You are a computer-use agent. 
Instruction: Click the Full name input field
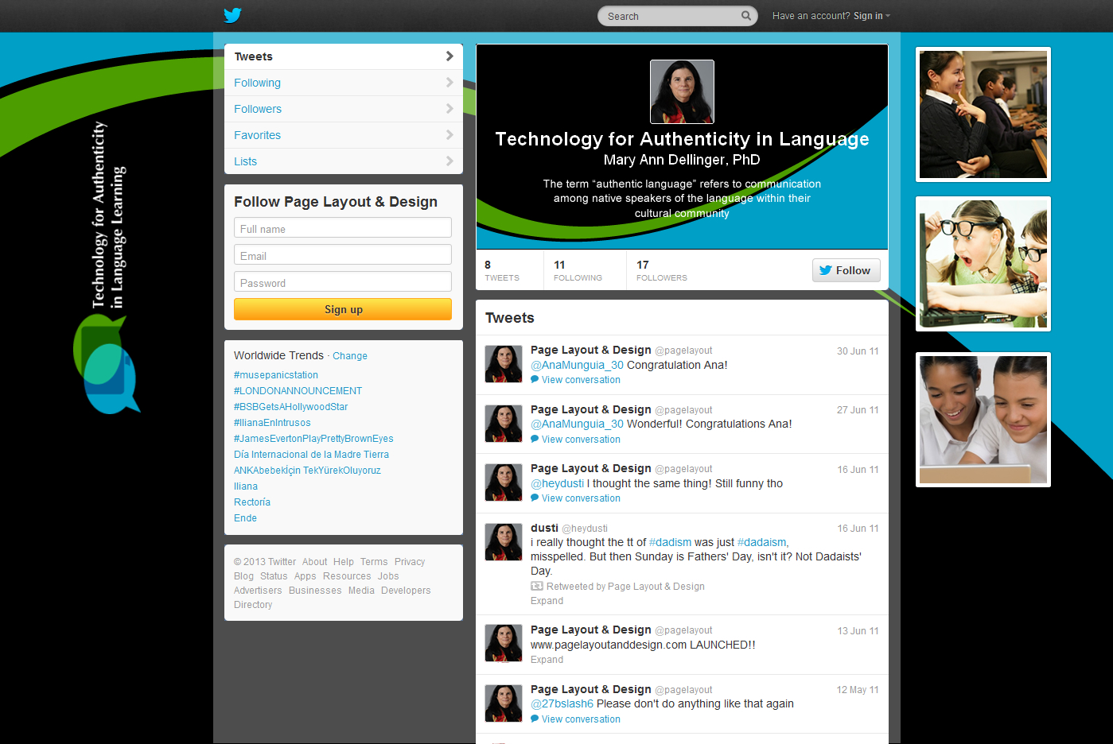[343, 229]
